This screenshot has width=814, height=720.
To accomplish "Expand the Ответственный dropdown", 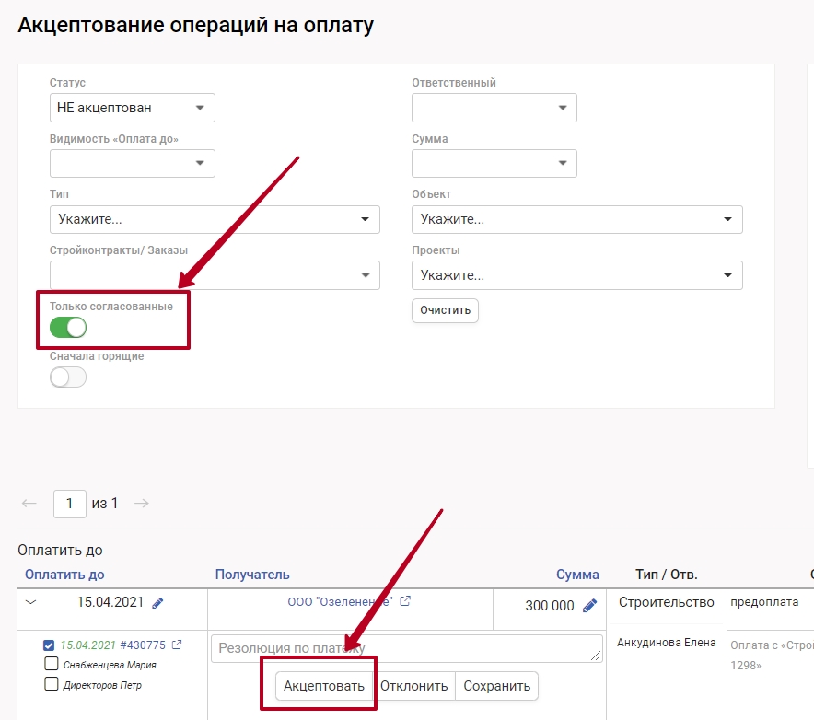I will pos(494,108).
